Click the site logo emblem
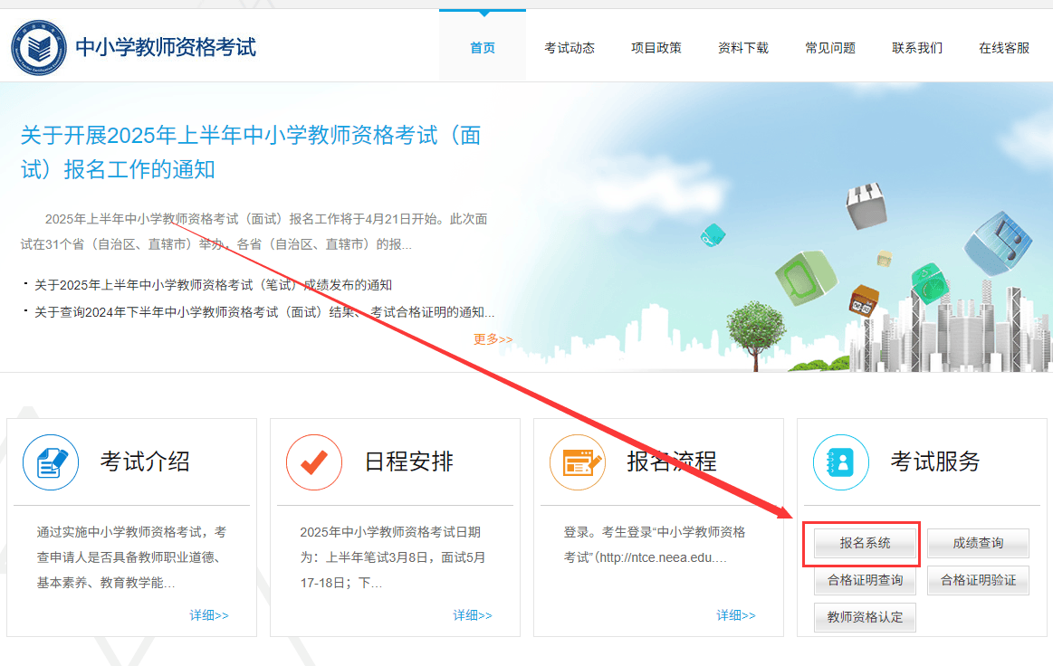This screenshot has height=666, width=1053. coord(37,47)
